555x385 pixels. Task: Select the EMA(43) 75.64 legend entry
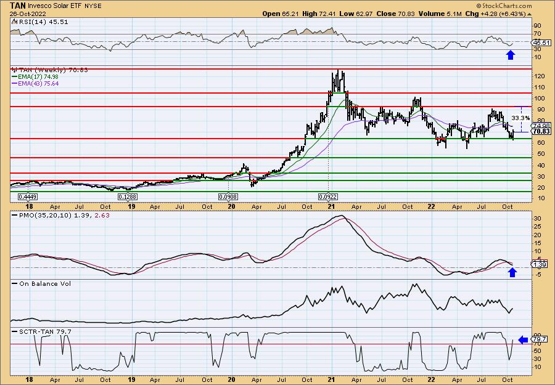pos(35,84)
